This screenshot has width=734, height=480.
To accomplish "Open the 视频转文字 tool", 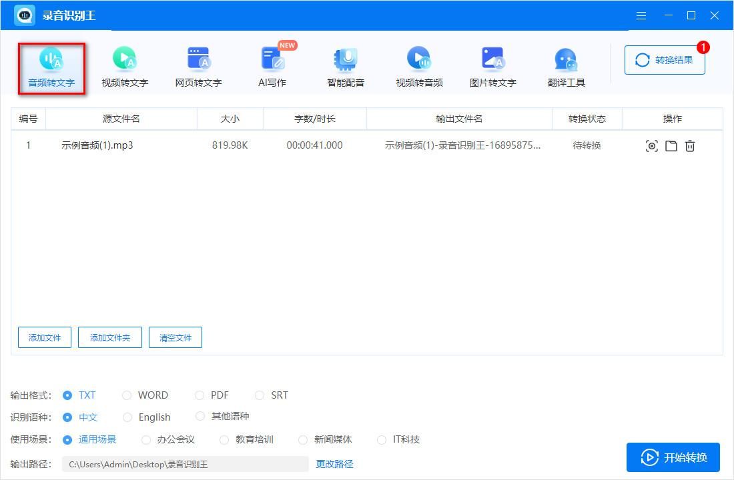I will (125, 68).
